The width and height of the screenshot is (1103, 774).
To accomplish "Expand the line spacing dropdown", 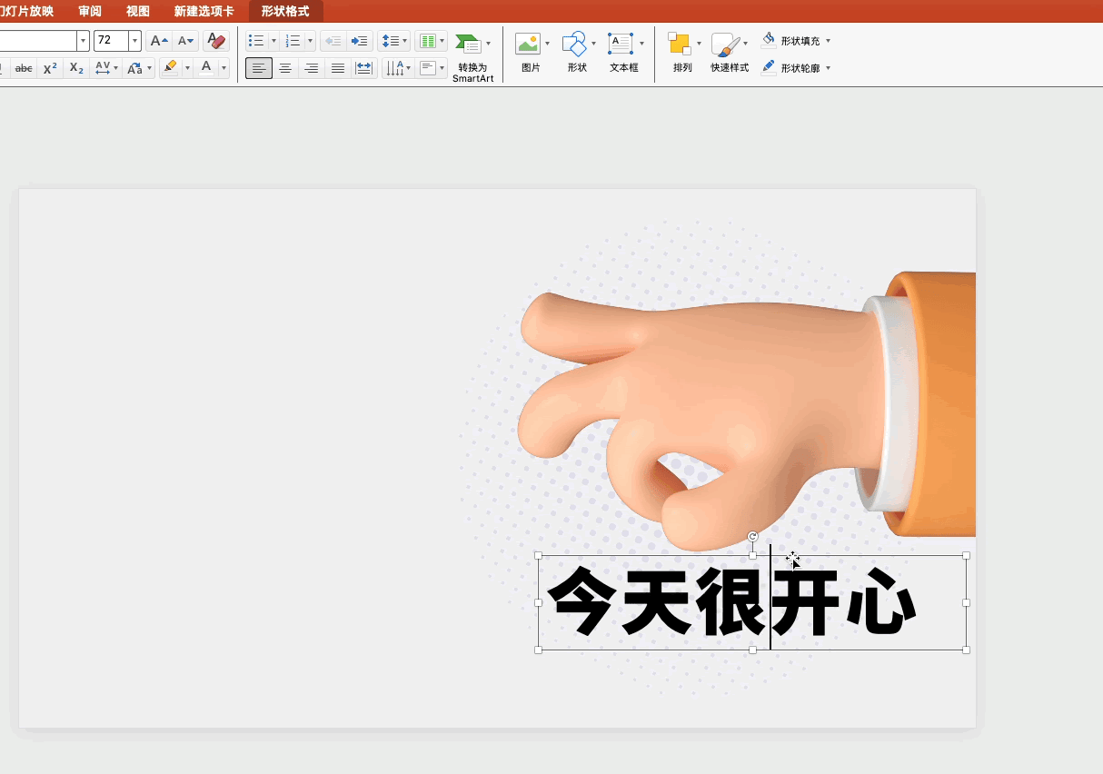I will click(405, 41).
